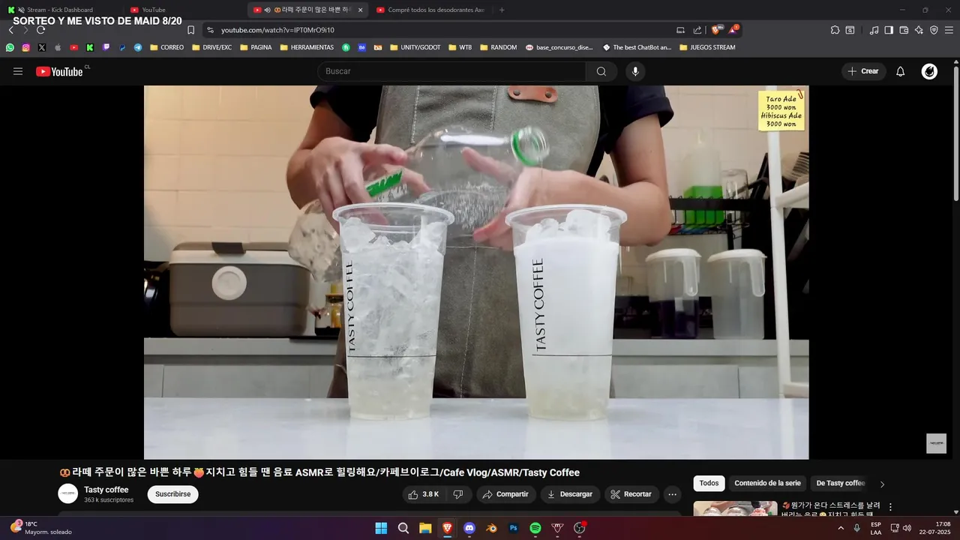The image size is (960, 540).
Task: Open the UNITY/GODOT bookmarks folder
Action: click(x=415, y=47)
